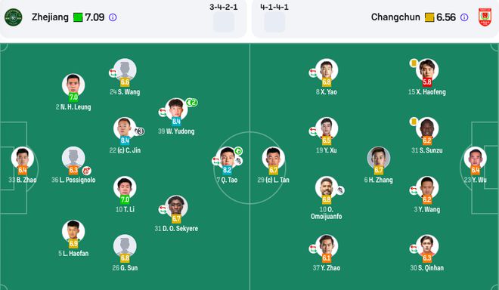Click substitution icon beside X. Yao
The image size is (499, 290).
pyautogui.click(x=313, y=73)
